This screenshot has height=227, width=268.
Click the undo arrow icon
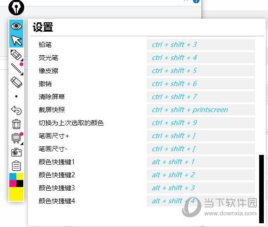coord(16,110)
